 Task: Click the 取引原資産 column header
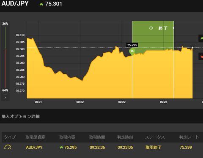pyautogui.click(x=35, y=137)
